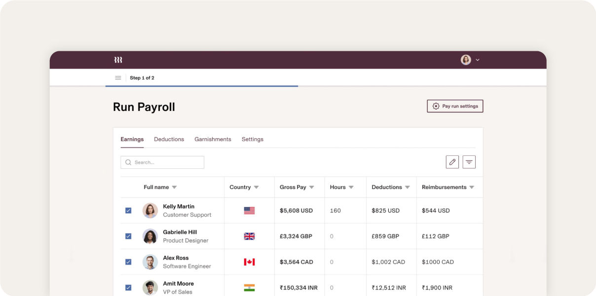Click Alex Ross's name in the table
This screenshot has height=296, width=596.
click(176, 257)
